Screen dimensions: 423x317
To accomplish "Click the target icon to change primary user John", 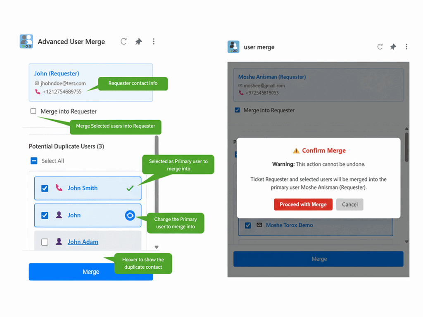I will 131,215.
